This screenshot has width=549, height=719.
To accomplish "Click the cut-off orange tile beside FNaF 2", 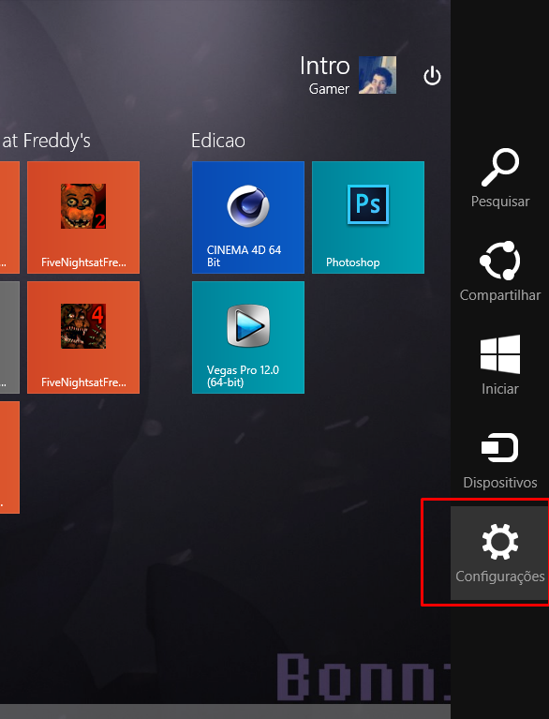I will click(x=9, y=217).
